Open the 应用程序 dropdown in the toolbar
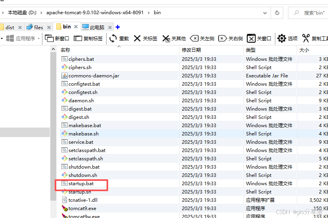Image resolution: width=328 pixels, height=218 pixels. tap(38, 38)
